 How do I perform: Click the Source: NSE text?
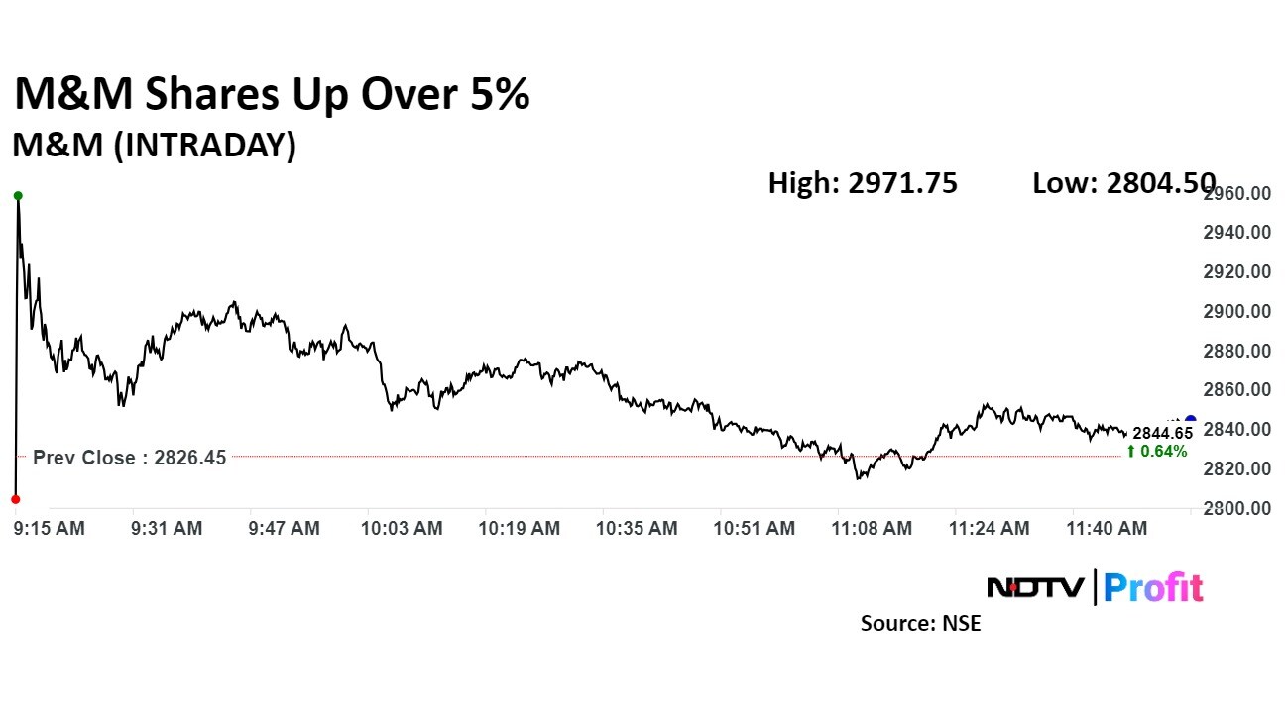(x=920, y=624)
